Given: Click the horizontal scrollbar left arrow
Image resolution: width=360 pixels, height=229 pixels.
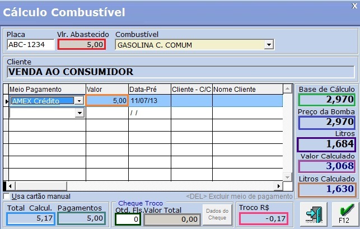Looking at the screenshot, I should 11,186.
